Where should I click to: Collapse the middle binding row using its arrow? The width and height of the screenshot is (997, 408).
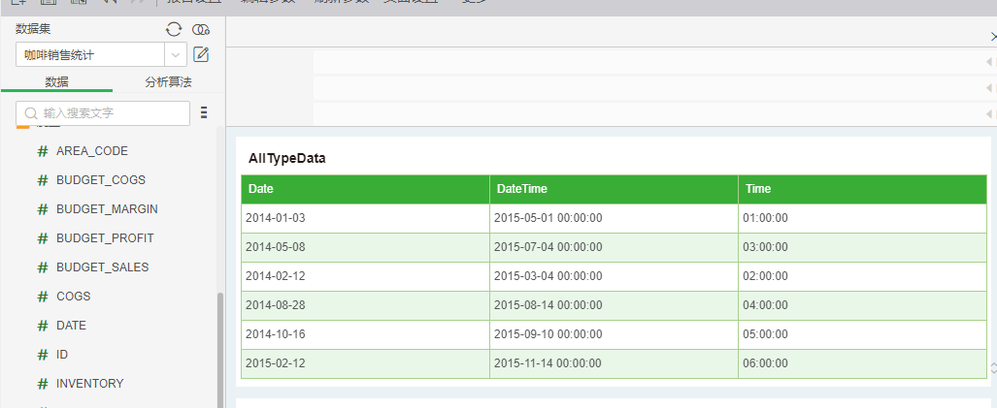click(988, 88)
